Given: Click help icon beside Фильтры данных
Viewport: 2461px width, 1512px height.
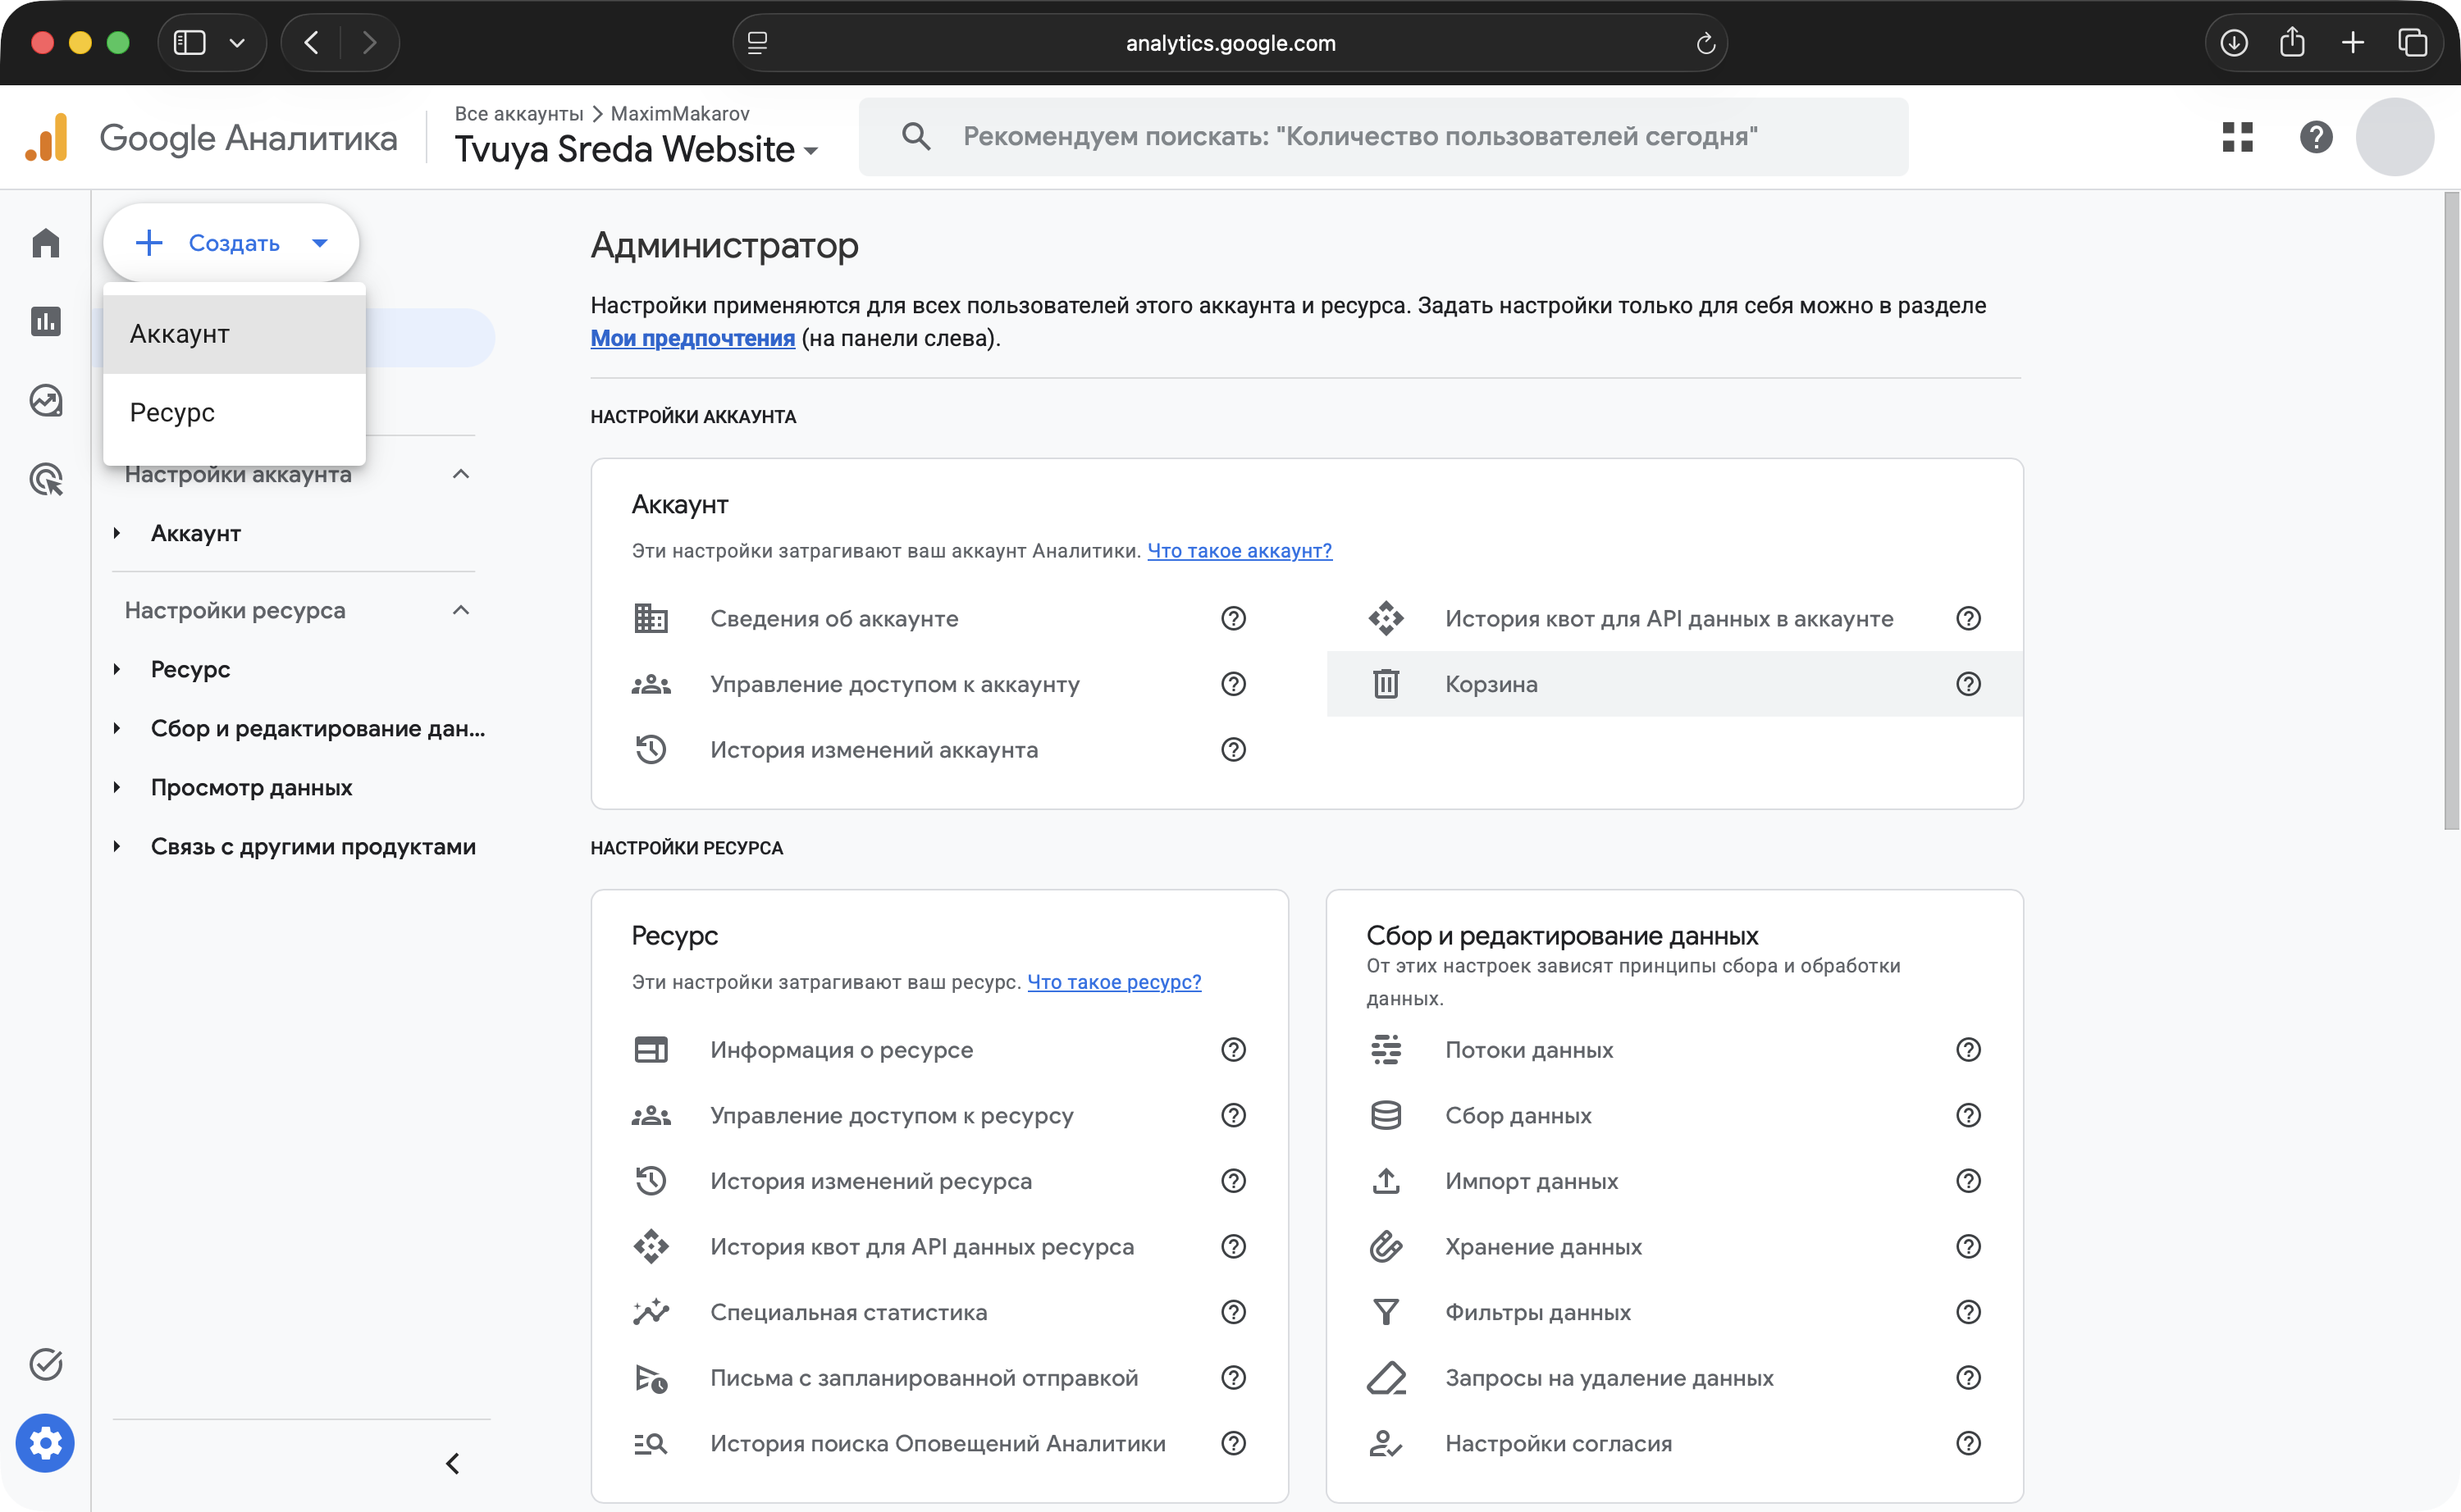Looking at the screenshot, I should [1969, 1312].
